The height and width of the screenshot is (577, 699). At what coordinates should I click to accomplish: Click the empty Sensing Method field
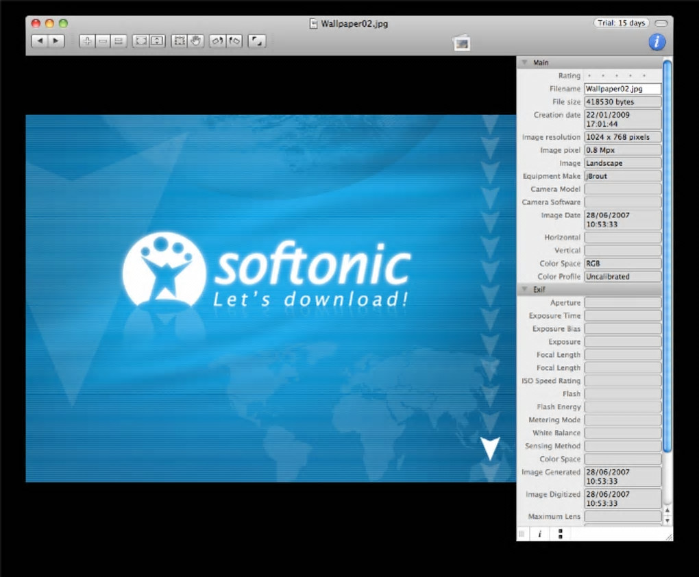click(x=623, y=446)
